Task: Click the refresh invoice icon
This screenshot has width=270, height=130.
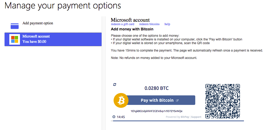Action: pyautogui.click(x=115, y=84)
